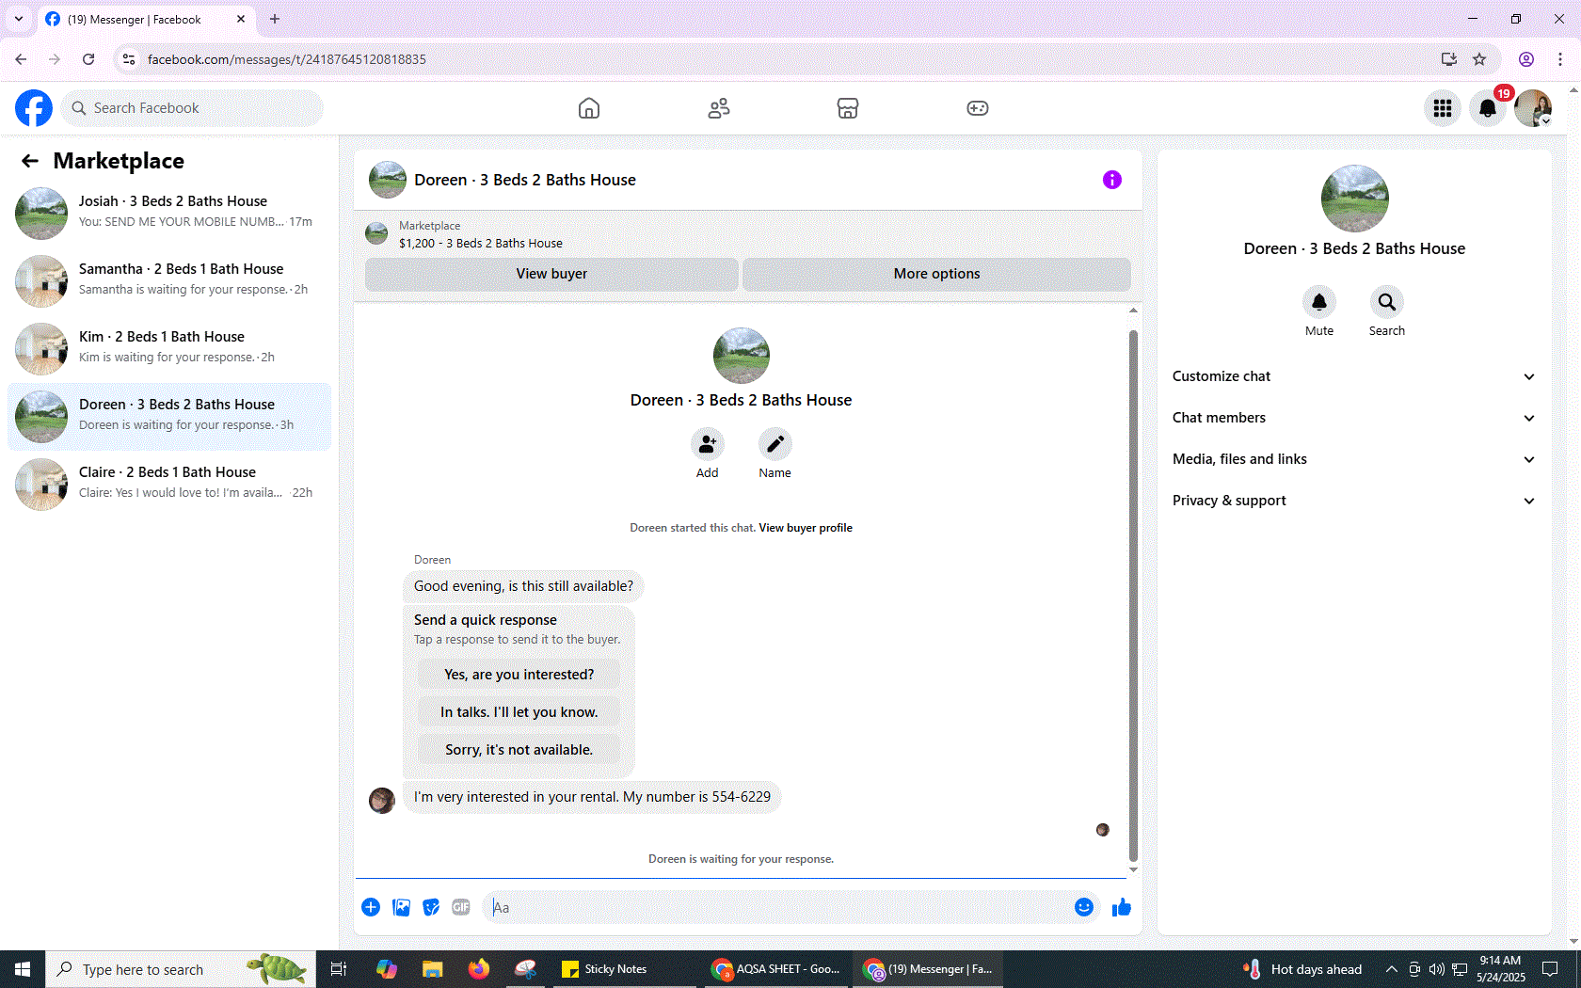Bookmark this page with star icon

click(1479, 59)
